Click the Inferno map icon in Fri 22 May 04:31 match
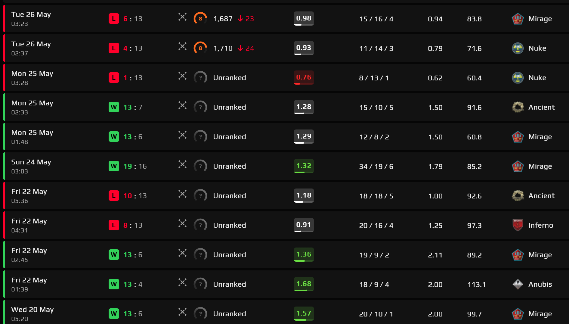The image size is (569, 324). (x=518, y=225)
